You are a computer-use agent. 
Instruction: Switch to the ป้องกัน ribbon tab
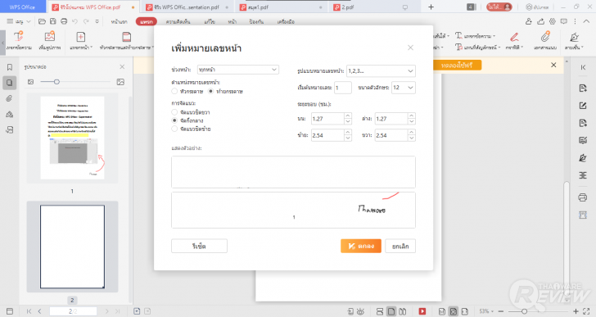coord(256,21)
